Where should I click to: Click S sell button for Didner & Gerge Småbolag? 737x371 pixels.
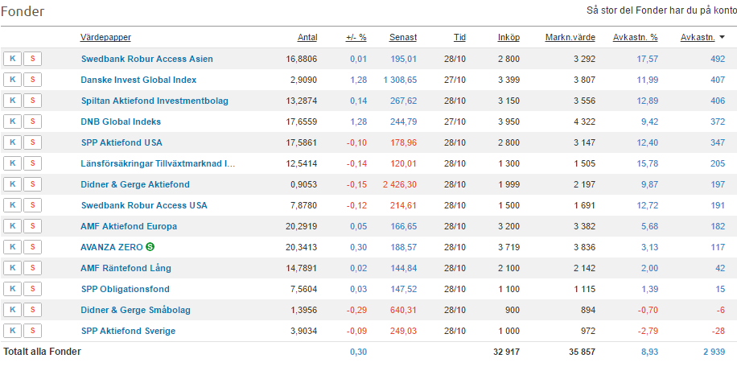[x=32, y=310]
